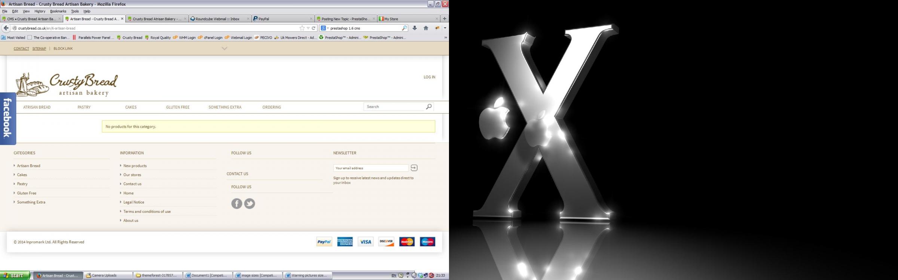Submit the newsletter email arrow button
Viewport: 898px width, 280px height.
(x=414, y=168)
